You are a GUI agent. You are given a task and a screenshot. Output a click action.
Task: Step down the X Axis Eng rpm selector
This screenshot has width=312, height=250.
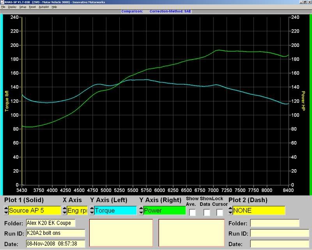point(65,212)
